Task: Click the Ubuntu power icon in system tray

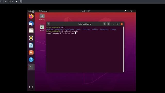Action: [x=131, y=11]
